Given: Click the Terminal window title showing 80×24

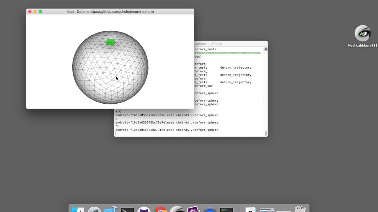Looking at the screenshot, I should click(208, 44).
